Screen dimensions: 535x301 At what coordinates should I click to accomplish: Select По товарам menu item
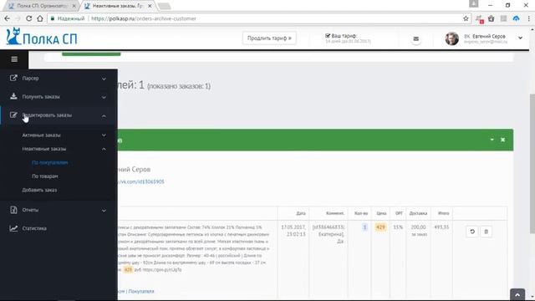click(44, 176)
